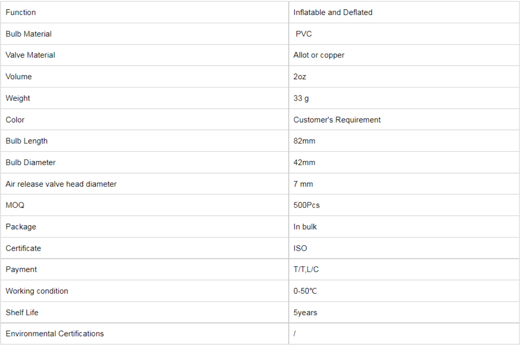Screen dimensions: 522x347
Task: Click the '5years' shelf life value
Action: click(305, 313)
